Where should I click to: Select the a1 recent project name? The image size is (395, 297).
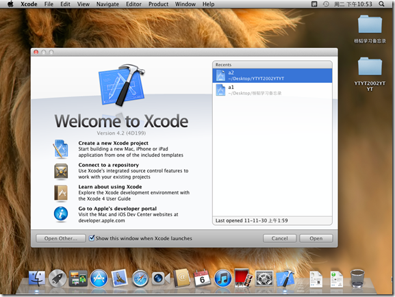[231, 87]
